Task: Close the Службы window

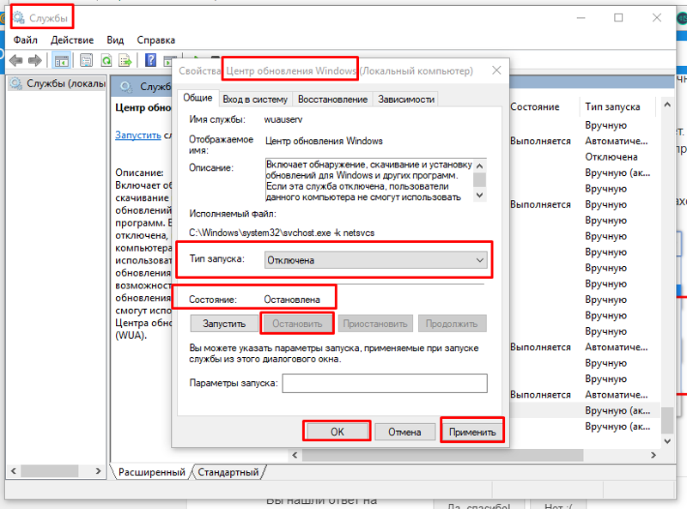Action: (656, 18)
